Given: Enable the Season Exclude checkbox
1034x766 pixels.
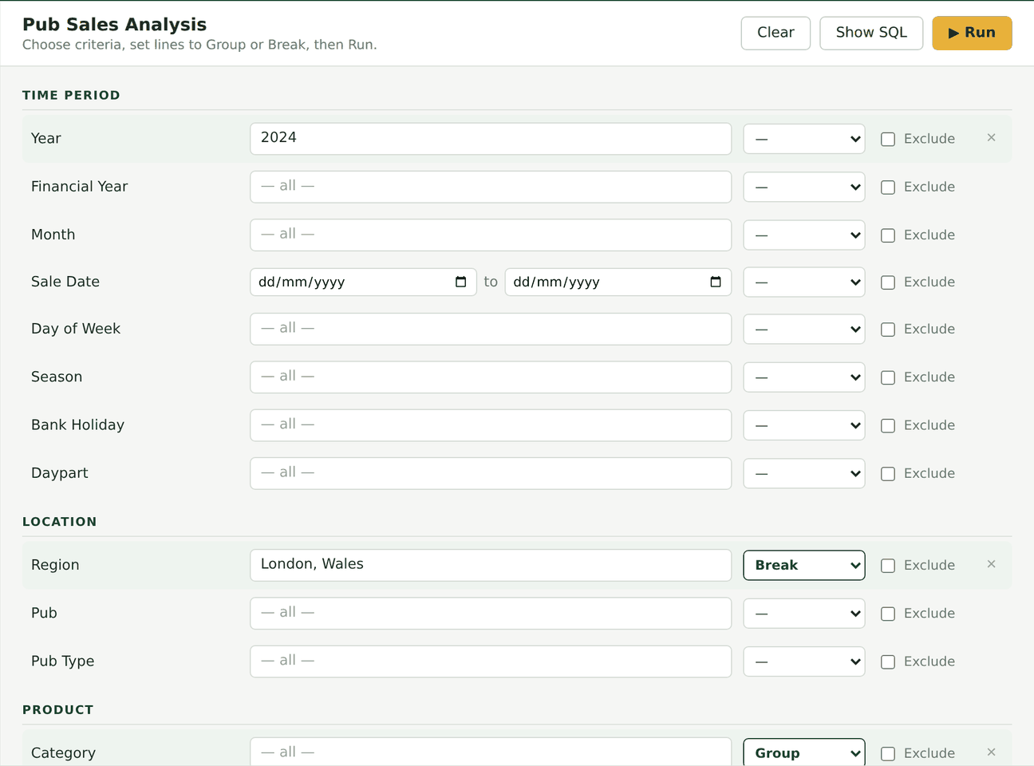Looking at the screenshot, I should pos(888,377).
